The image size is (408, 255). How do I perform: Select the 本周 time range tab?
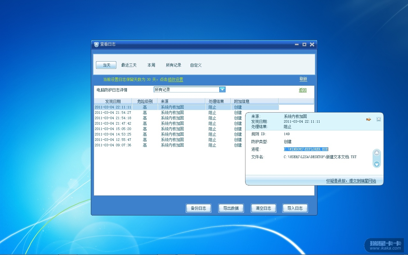click(151, 65)
